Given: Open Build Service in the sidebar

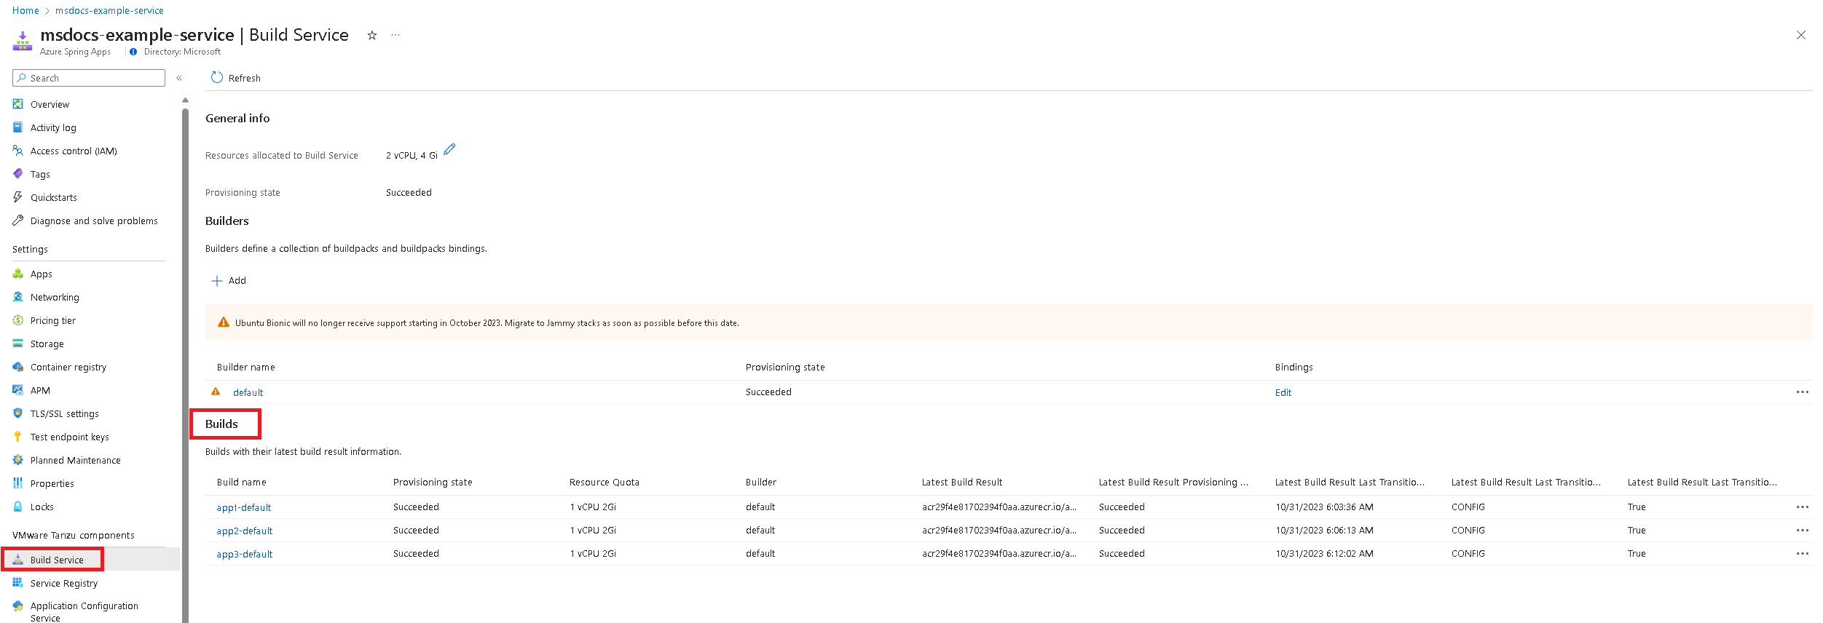Looking at the screenshot, I should pyautogui.click(x=57, y=560).
